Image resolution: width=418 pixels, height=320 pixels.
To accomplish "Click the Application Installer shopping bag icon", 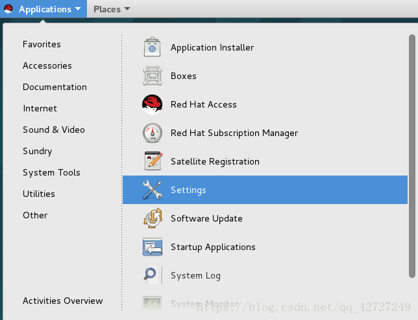I will (x=153, y=47).
